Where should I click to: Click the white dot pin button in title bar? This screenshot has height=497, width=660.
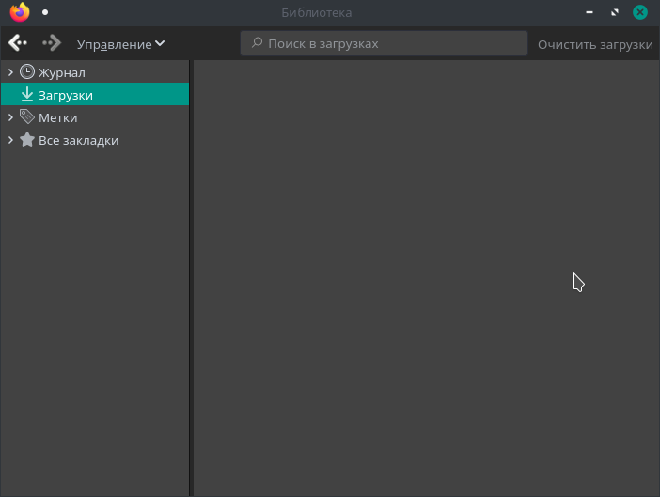click(x=45, y=12)
